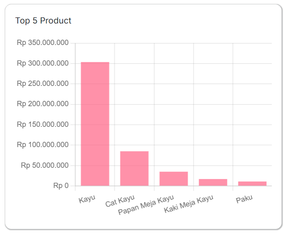Click the Rp 300.000.000 y-axis label
The height and width of the screenshot is (233, 288).
pyautogui.click(x=42, y=63)
